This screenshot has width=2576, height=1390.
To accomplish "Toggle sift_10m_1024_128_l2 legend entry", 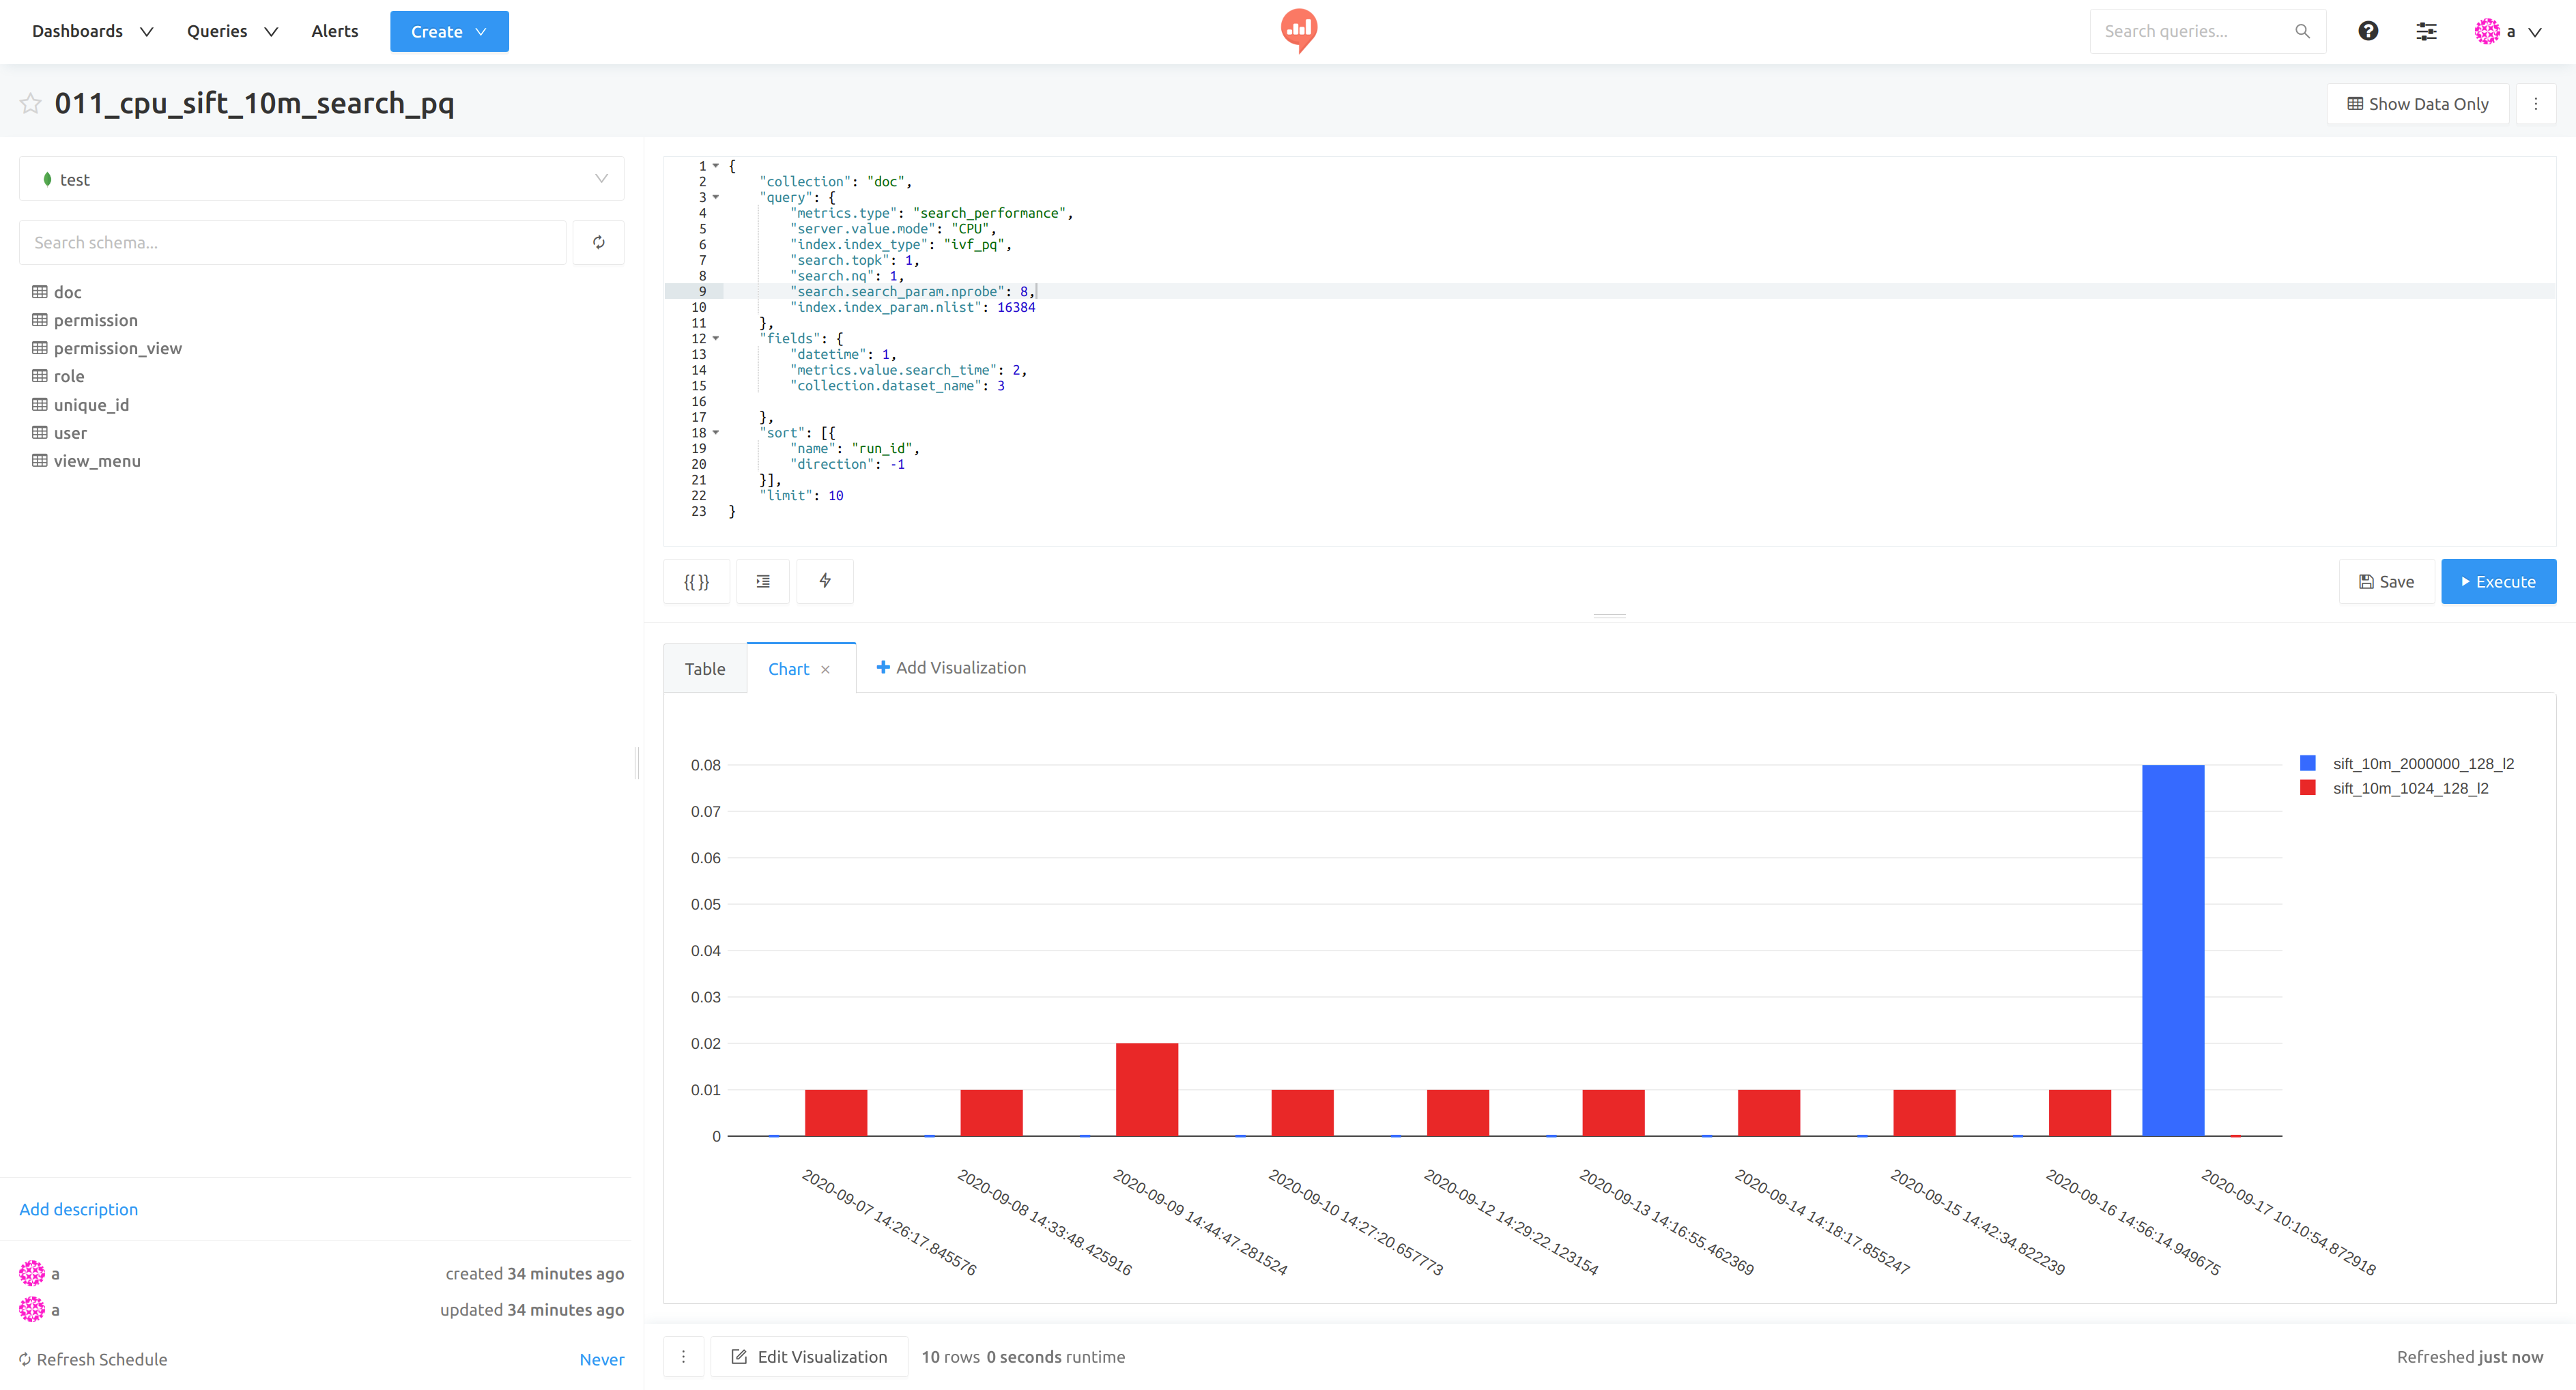I will pyautogui.click(x=2409, y=789).
